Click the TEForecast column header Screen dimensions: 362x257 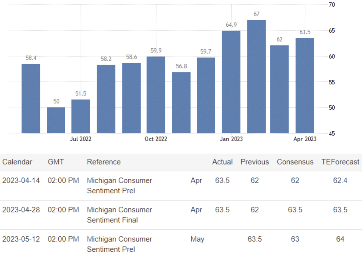[x=340, y=162]
